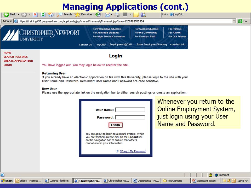Open the Windows Start button
Screen dimensions: 251x188
[7, 181]
